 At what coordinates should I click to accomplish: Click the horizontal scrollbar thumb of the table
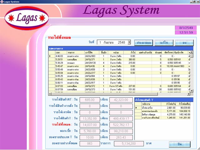click(105, 94)
